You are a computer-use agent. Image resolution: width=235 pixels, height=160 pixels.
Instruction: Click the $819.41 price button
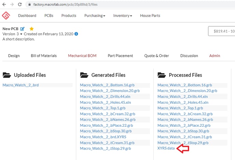222,31
